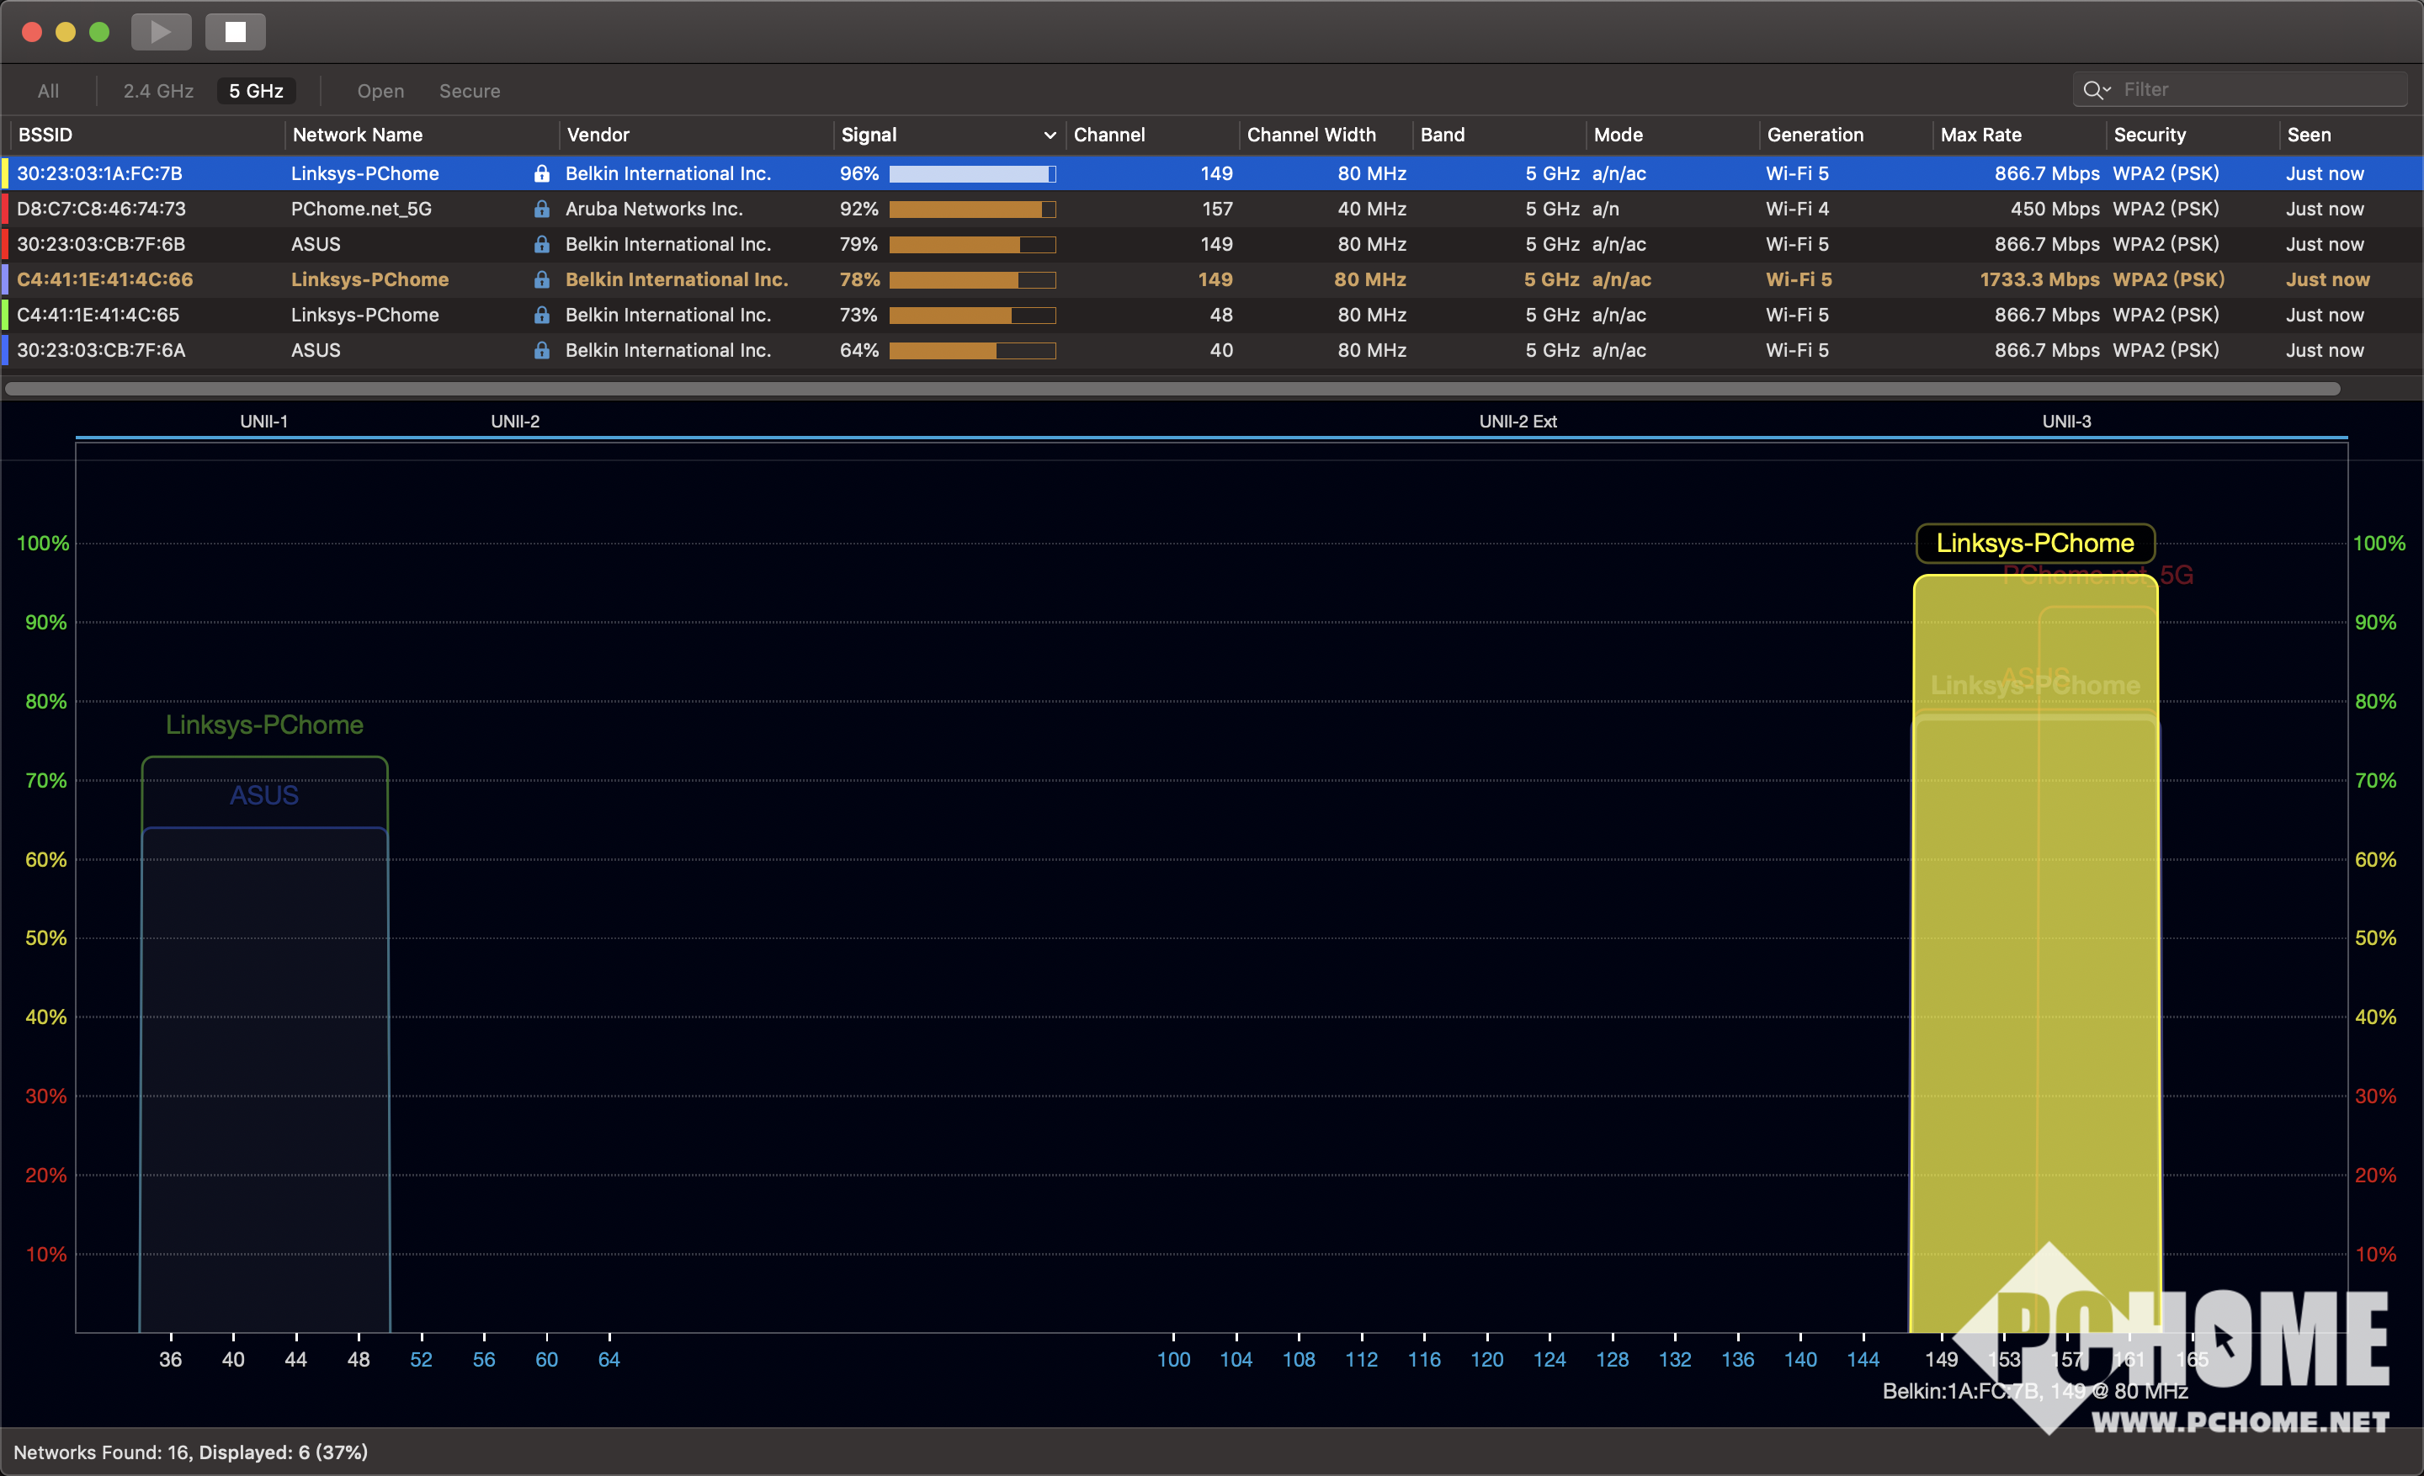Sort by Mode column header
This screenshot has height=1476, width=2424.
click(x=1619, y=135)
